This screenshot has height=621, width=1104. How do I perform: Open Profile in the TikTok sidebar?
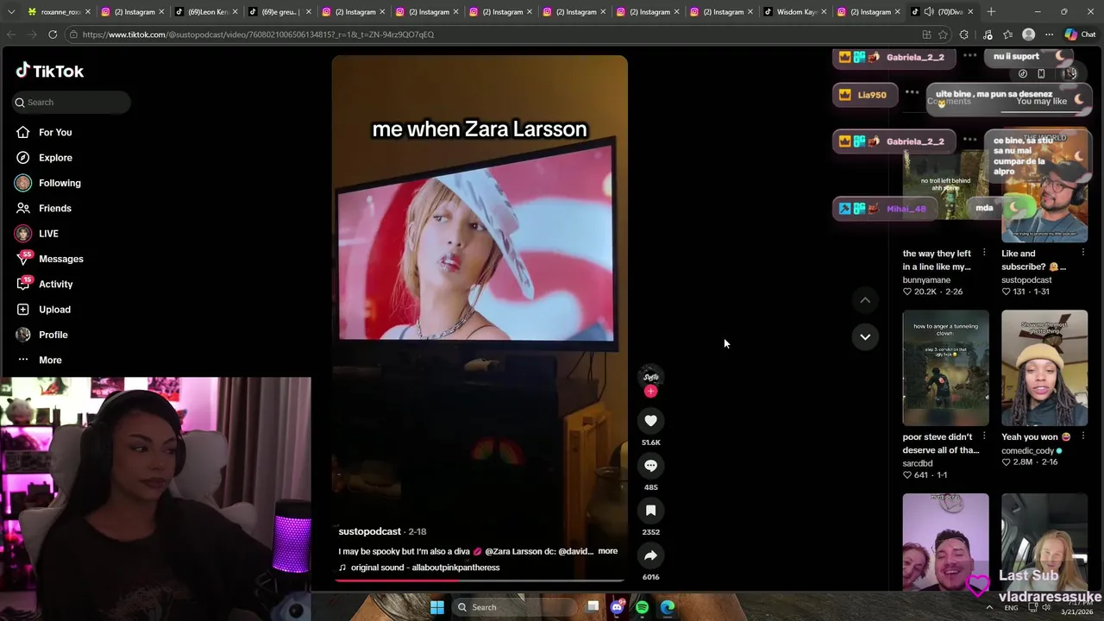(53, 335)
